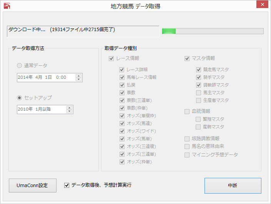Toggle the 票数(三連単) checkbox
This screenshot has width=271, height=204.
(x=122, y=100)
